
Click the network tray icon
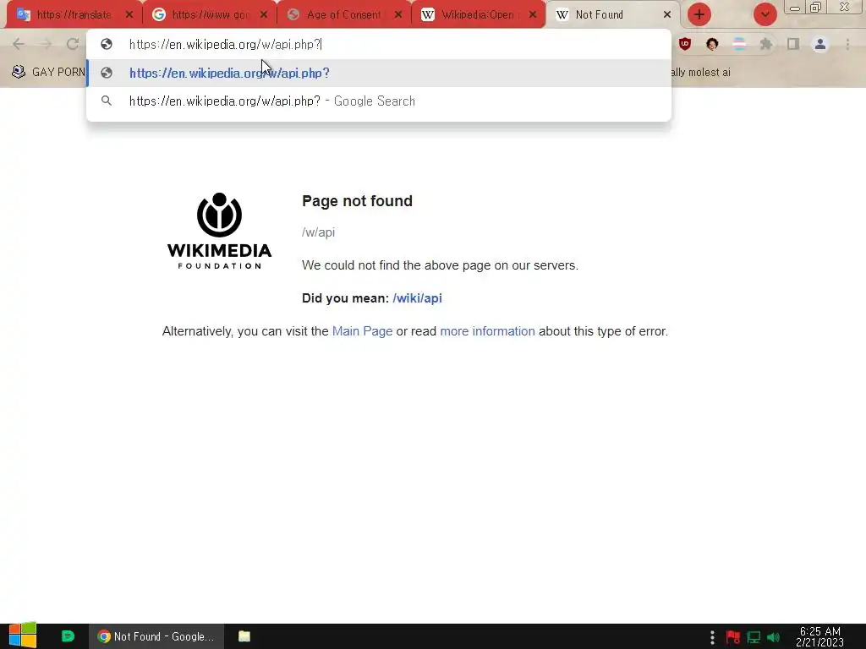click(754, 637)
